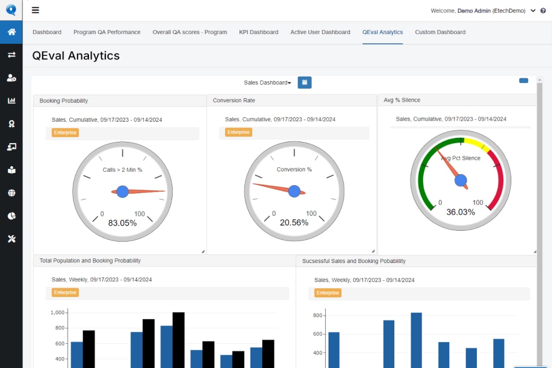The width and height of the screenshot is (552, 368).
Task: Open the award ribbon sidebar icon
Action: (11, 124)
